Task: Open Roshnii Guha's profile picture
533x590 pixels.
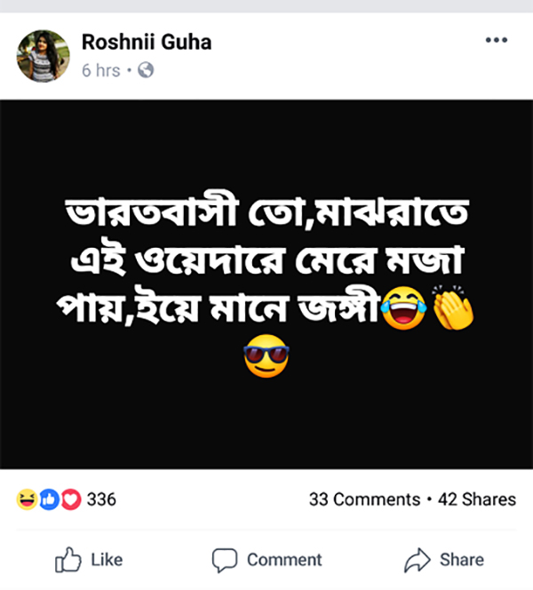Action: click(43, 56)
